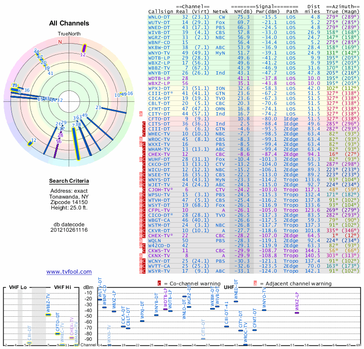Click the WBBZ-TV callsign in table
Screen dimensions: 364x349
point(159,68)
